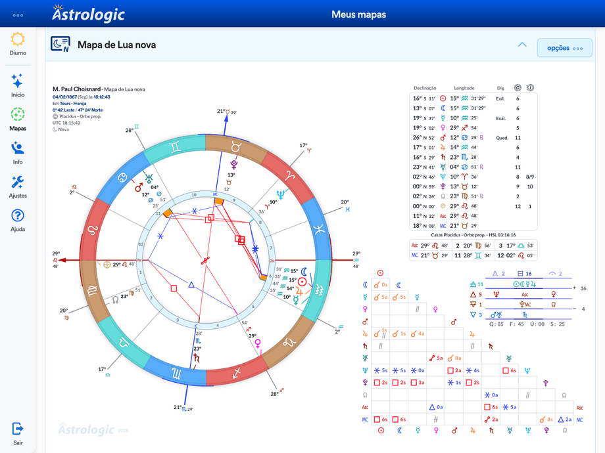Image resolution: width=605 pixels, height=453 pixels.
Task: Go to Início in the sidebar
Action: (18, 85)
